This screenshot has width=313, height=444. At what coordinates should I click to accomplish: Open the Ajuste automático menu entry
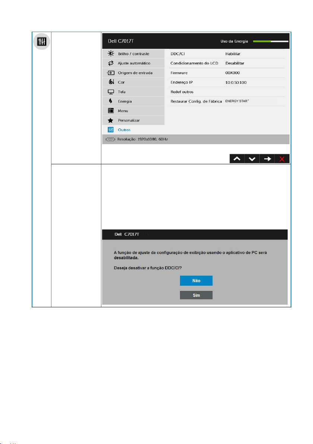[133, 63]
